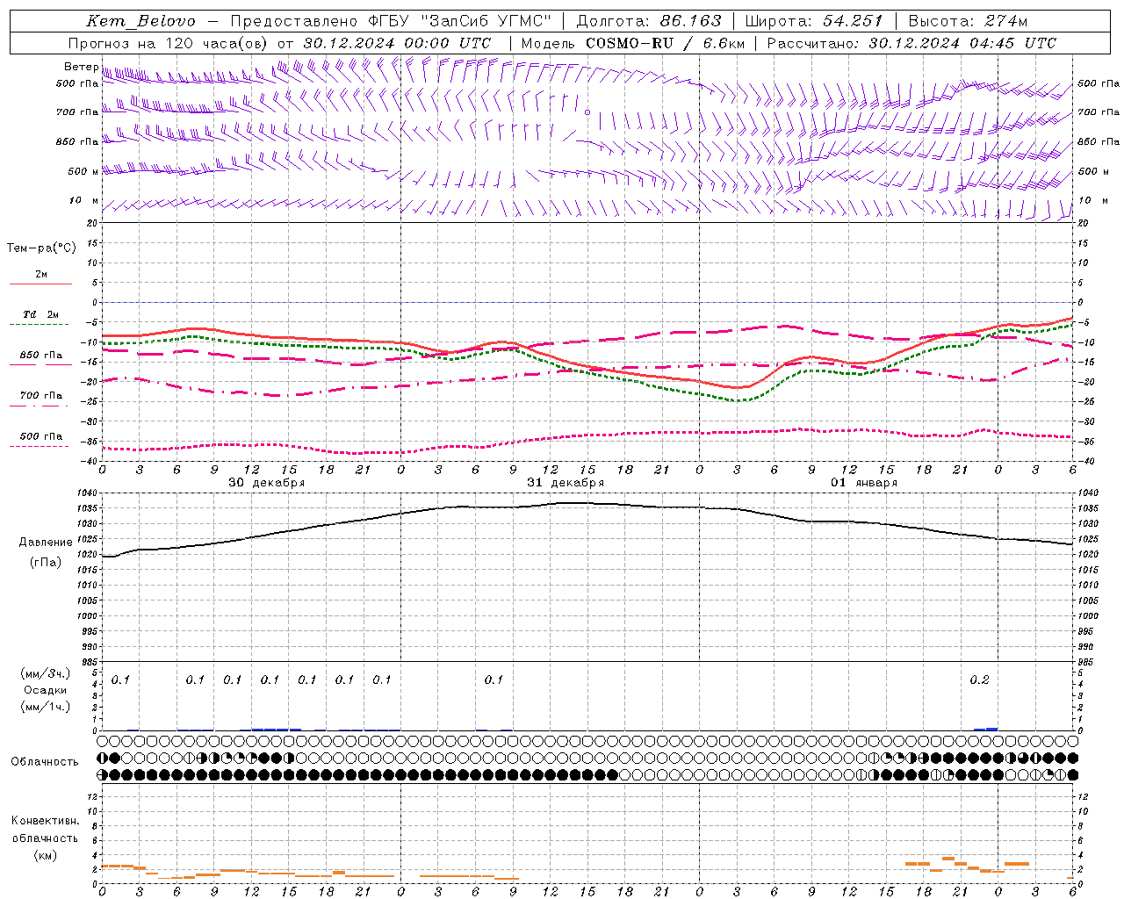Click the blue precipitation bar under 0.2
Viewport: 1124px width, 899px height.
click(985, 729)
